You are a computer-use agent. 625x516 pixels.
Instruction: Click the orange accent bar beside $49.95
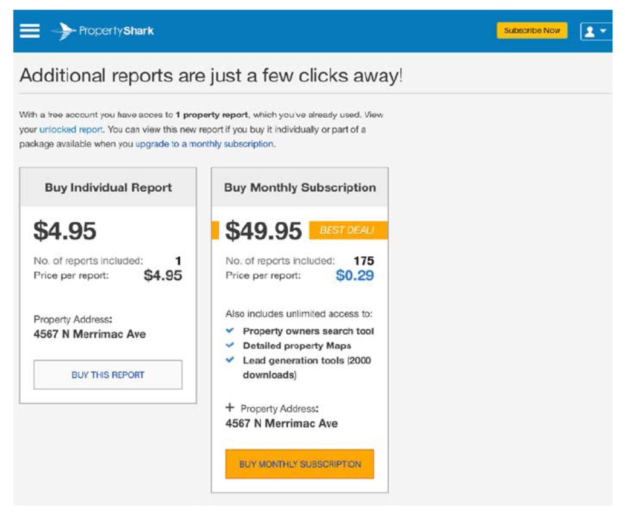pos(215,230)
